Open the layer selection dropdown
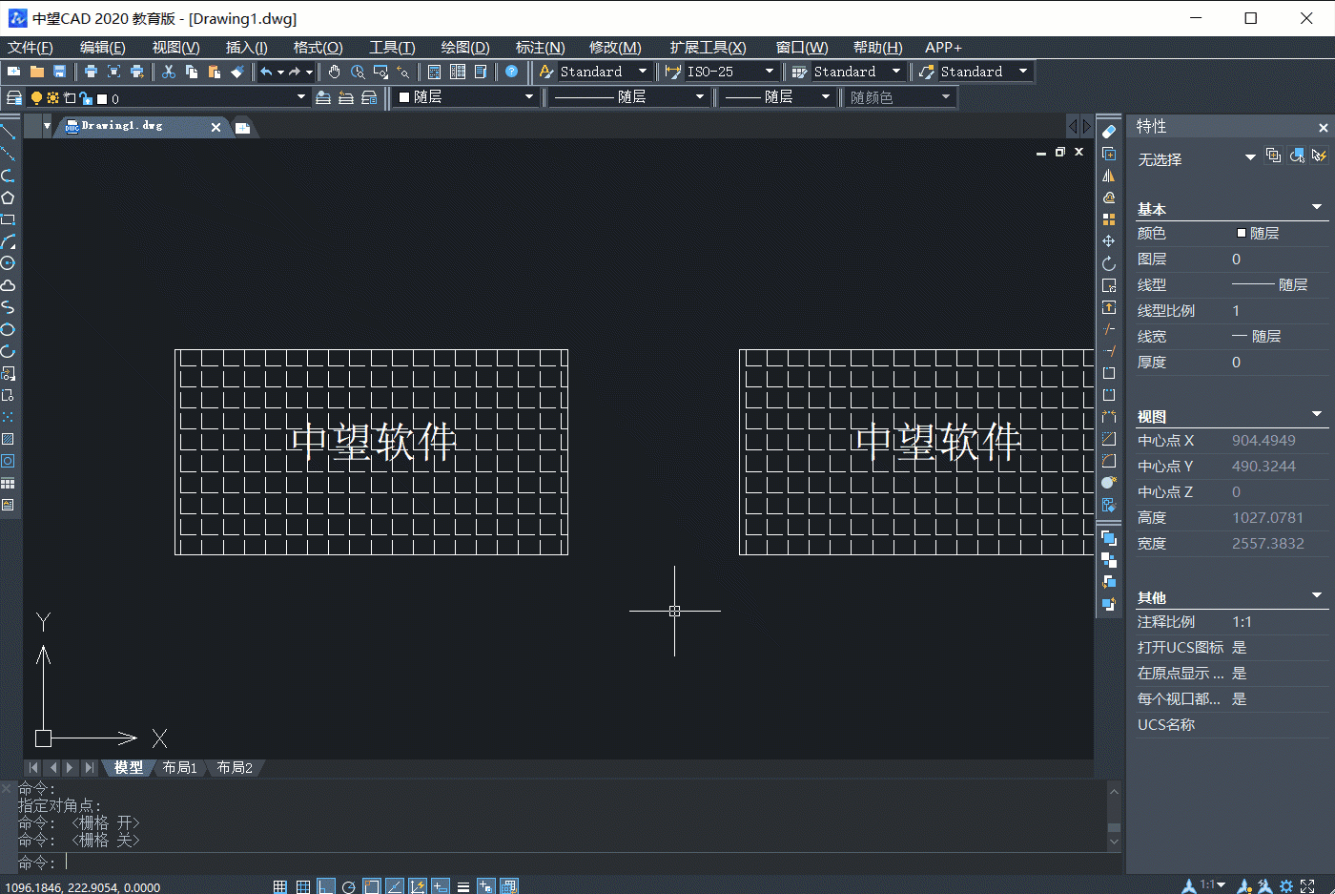 pos(301,97)
